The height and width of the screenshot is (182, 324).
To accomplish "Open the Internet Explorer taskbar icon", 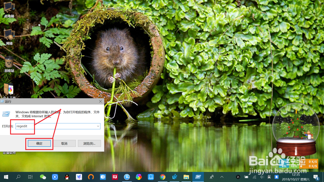I will click(127, 177).
